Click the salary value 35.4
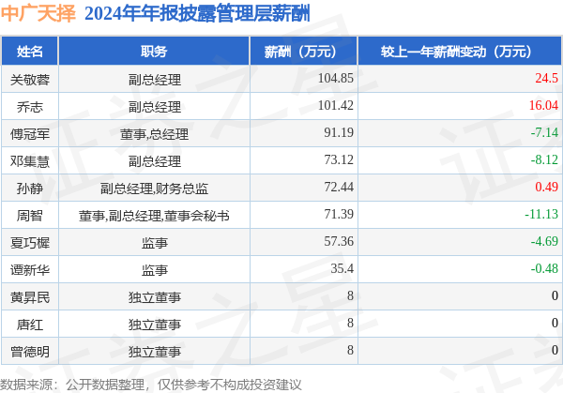 point(342,268)
